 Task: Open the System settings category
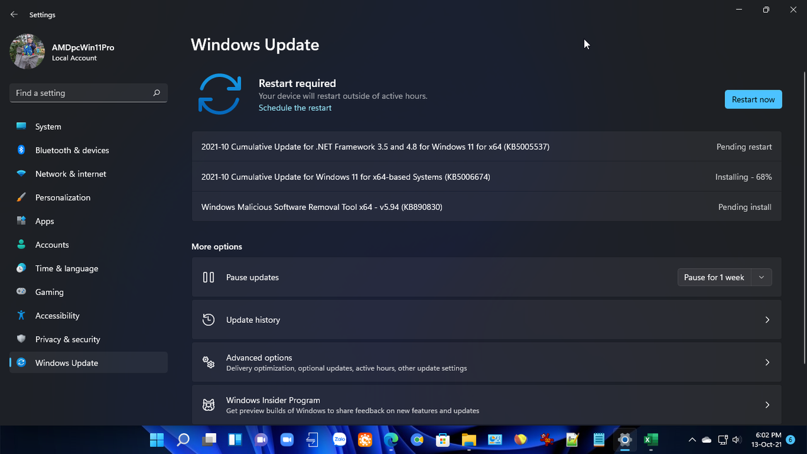pyautogui.click(x=88, y=127)
